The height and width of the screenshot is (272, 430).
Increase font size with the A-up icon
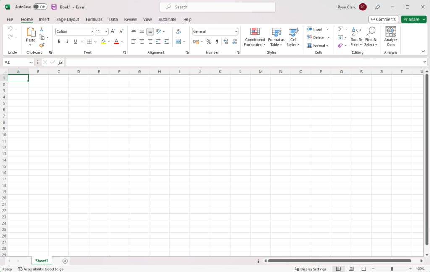click(x=113, y=31)
